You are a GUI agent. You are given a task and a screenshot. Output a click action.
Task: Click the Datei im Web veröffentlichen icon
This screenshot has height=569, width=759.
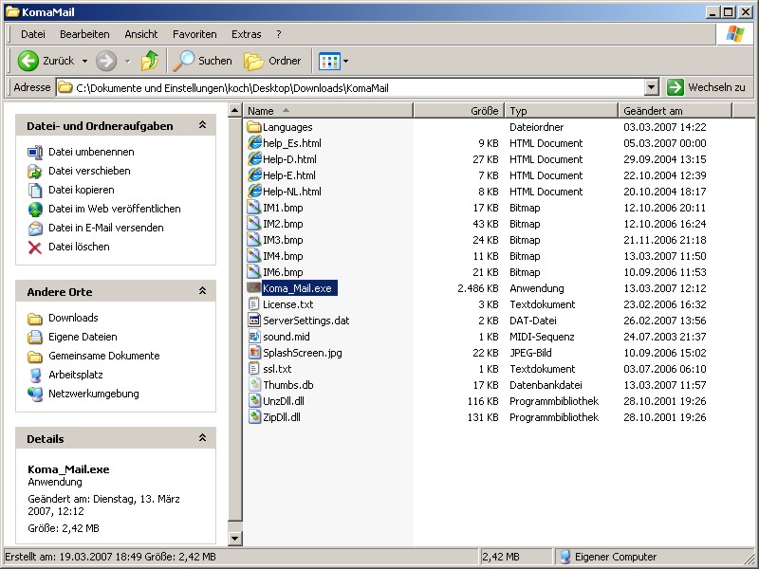[35, 209]
